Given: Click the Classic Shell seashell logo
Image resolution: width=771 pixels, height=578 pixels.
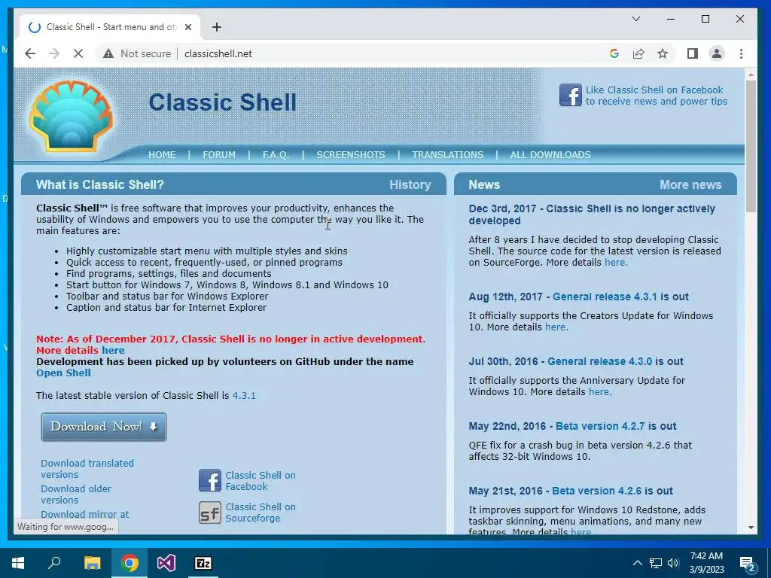Looking at the screenshot, I should coord(72,116).
